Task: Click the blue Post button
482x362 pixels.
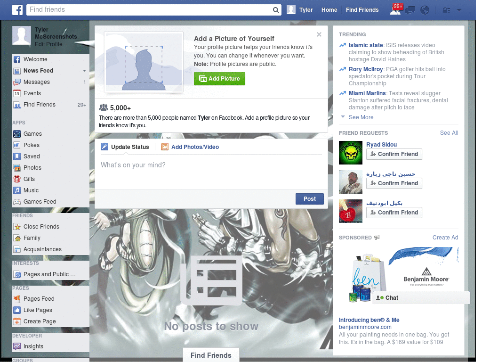Action: pyautogui.click(x=310, y=199)
